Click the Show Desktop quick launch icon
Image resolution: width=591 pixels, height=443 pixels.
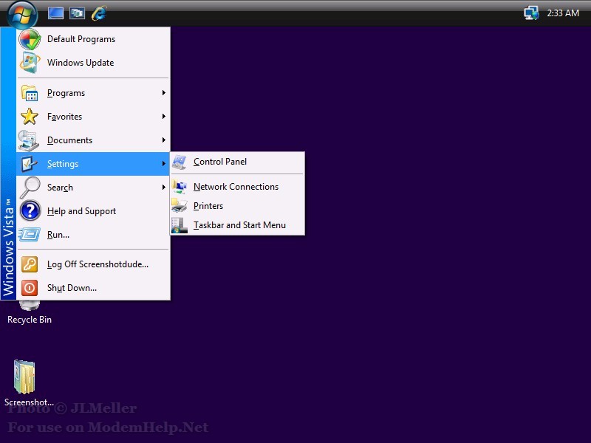coord(55,13)
